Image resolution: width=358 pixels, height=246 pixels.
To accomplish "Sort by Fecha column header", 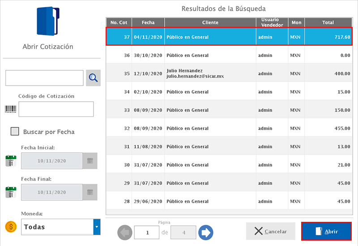I will click(148, 22).
